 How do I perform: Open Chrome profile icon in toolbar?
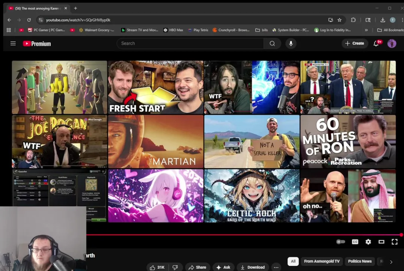[x=392, y=20]
